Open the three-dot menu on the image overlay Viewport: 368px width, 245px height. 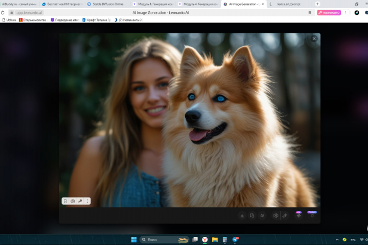pyautogui.click(x=87, y=201)
